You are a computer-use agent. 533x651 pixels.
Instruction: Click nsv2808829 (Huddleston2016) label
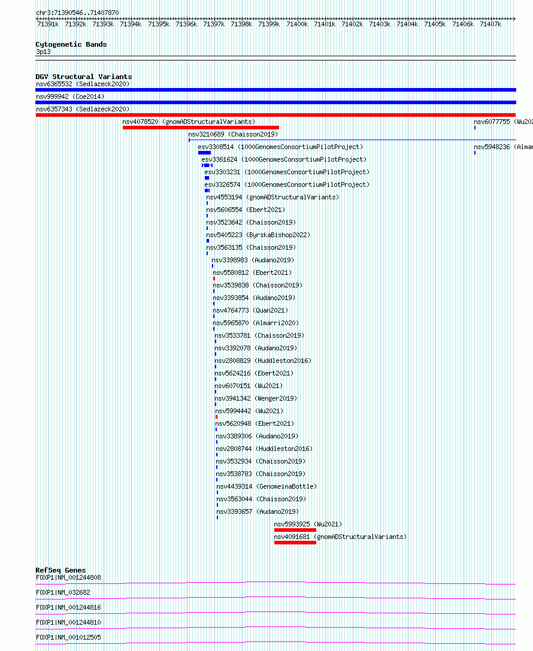coord(263,361)
